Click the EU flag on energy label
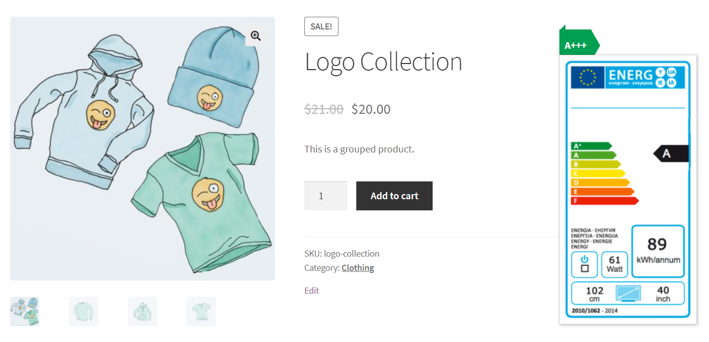Screen dimensions: 709x342 click(587, 77)
